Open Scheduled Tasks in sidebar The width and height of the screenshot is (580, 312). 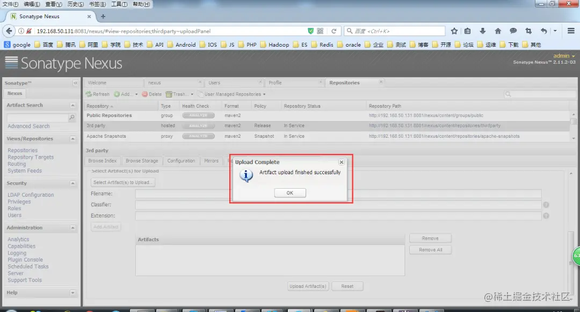tap(28, 266)
